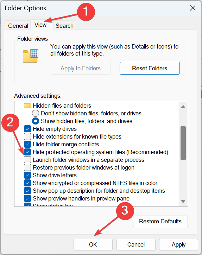The height and width of the screenshot is (255, 202).
Task: Select Show hidden files, folders, and drives
Action: (36, 121)
